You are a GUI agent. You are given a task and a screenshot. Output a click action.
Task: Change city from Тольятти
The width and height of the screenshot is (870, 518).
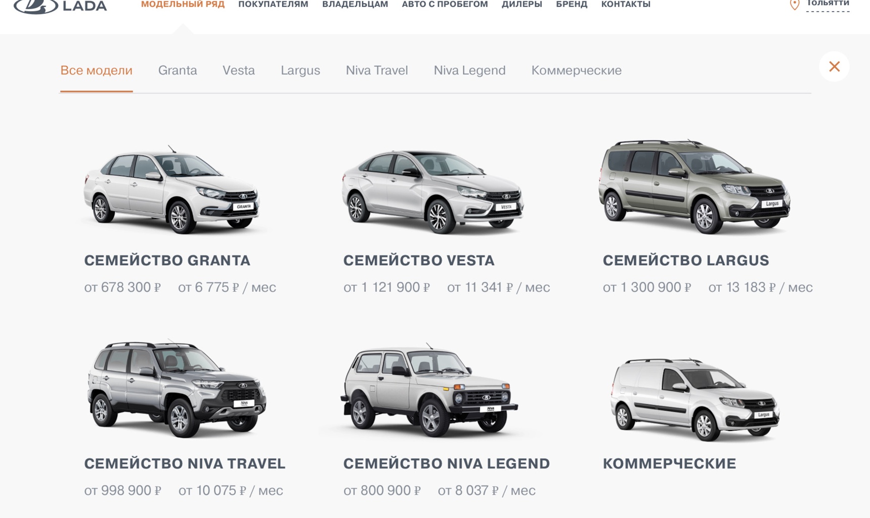click(x=828, y=4)
